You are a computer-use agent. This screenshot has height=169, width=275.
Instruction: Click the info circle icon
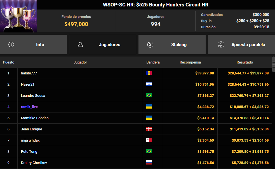[11, 44]
